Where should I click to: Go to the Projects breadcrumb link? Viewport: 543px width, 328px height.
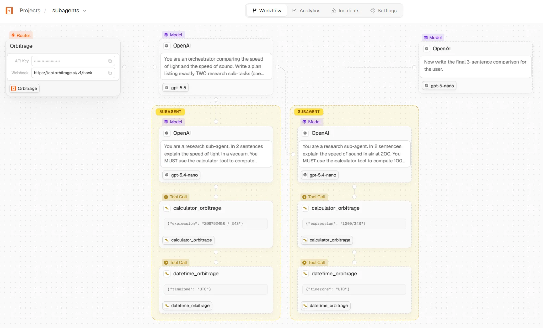pos(30,11)
